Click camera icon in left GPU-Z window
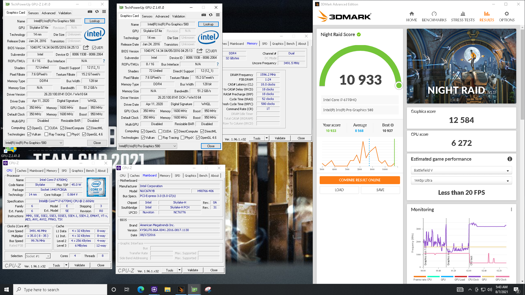525x295 pixels. click(90, 11)
